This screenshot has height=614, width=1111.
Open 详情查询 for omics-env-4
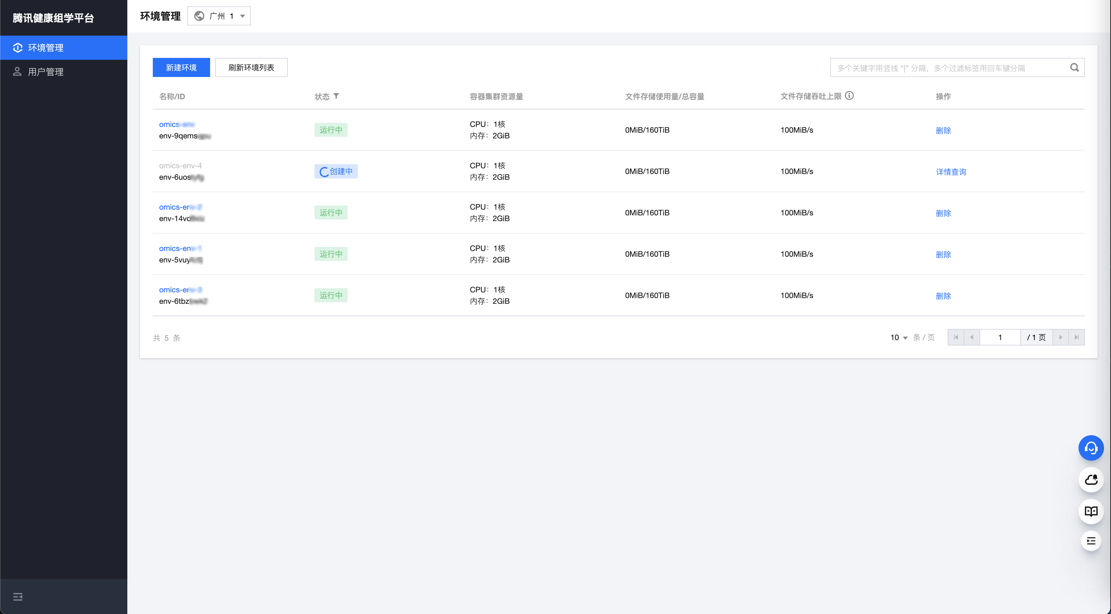point(951,172)
